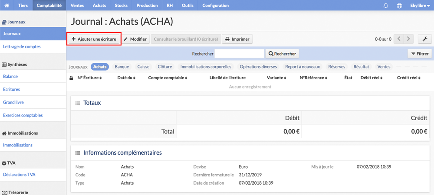434x195 pixels.
Task: Open the Filtrer dropdown
Action: coord(420,54)
